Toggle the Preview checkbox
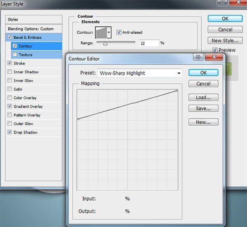Image resolution: width=247 pixels, height=227 pixels. 215,50
